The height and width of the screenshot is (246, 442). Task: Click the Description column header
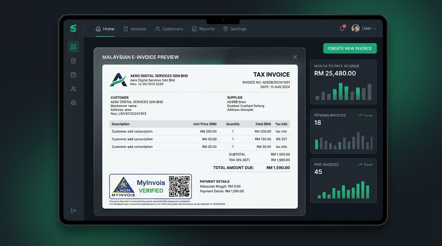(x=121, y=124)
